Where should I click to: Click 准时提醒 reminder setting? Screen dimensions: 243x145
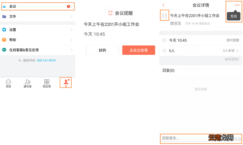[233, 40]
